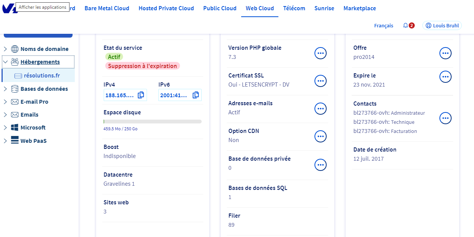Open options menu for Certificat SSL
The height and width of the screenshot is (237, 474).
click(x=321, y=81)
